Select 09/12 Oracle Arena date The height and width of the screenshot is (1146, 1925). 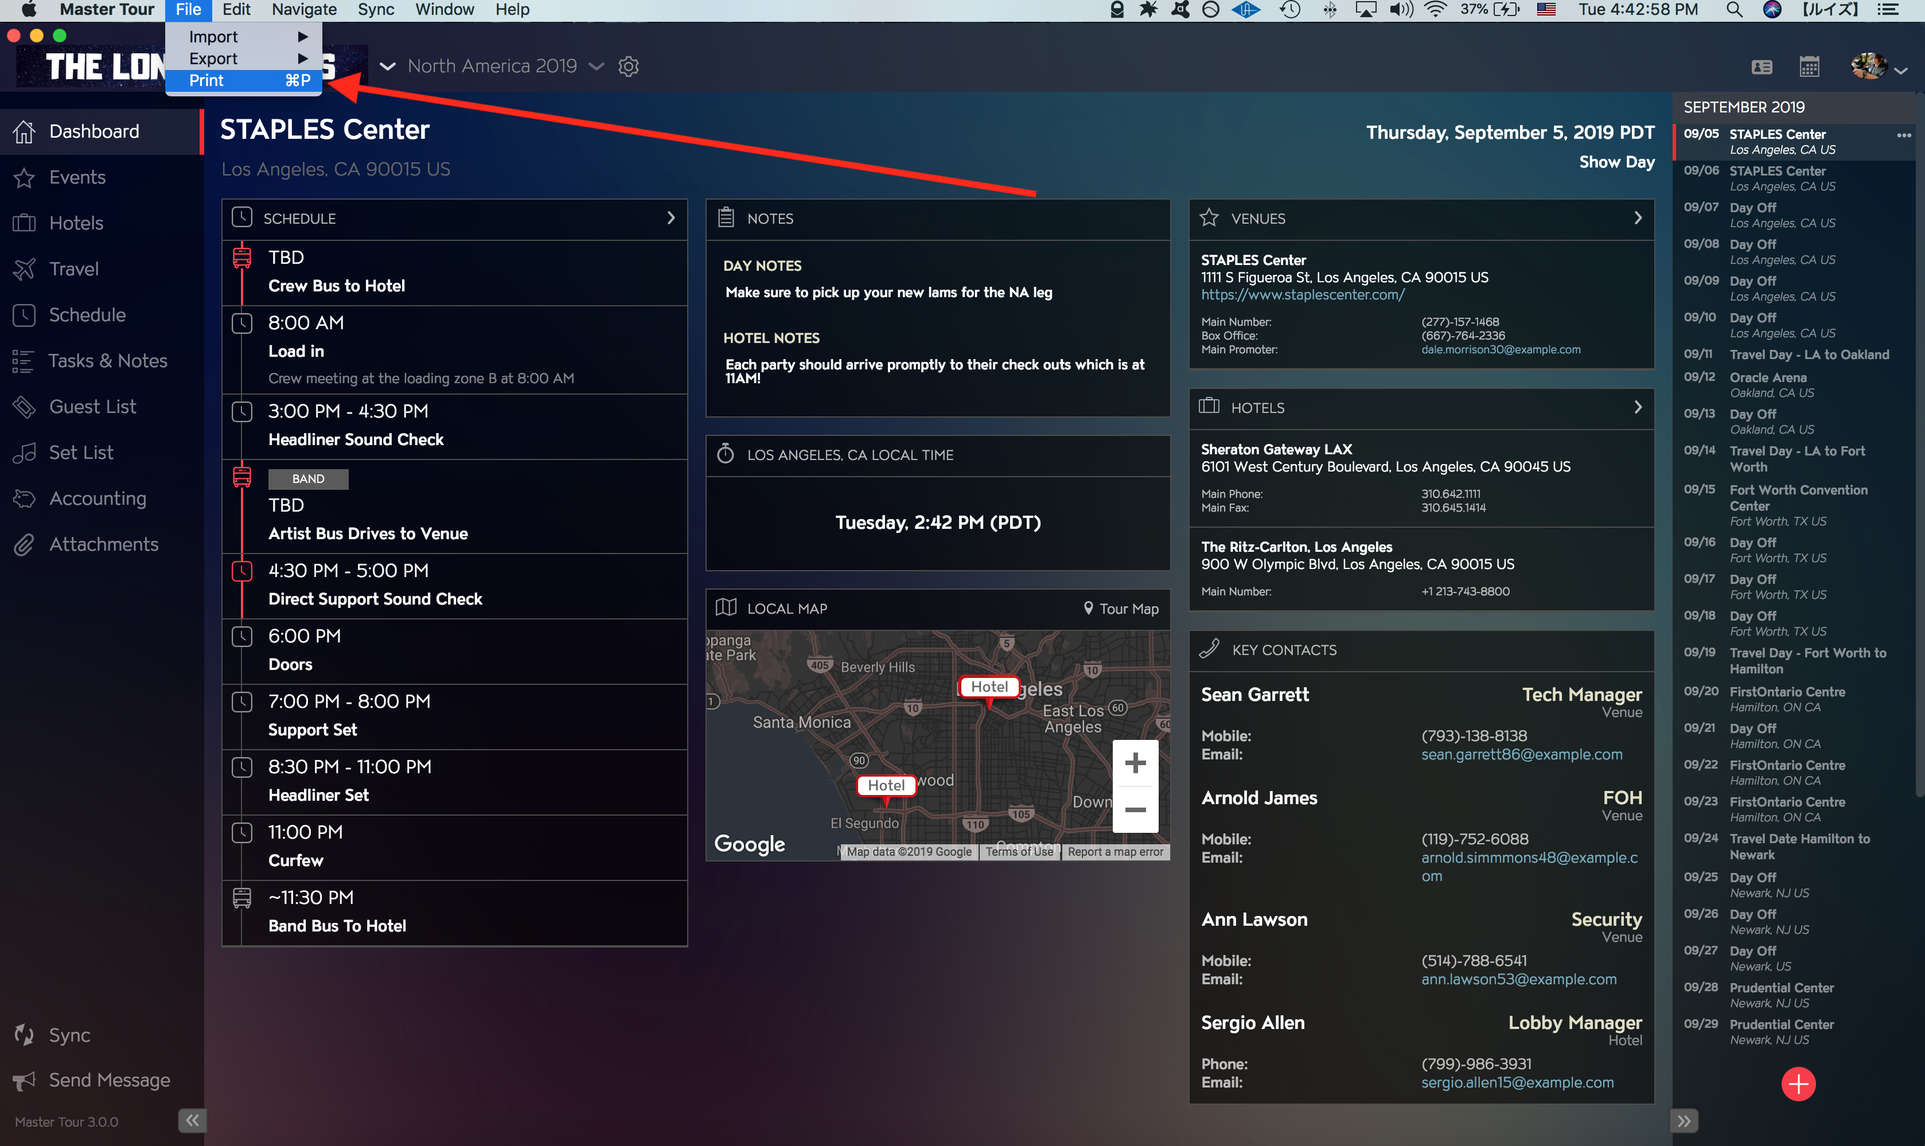pyautogui.click(x=1794, y=384)
